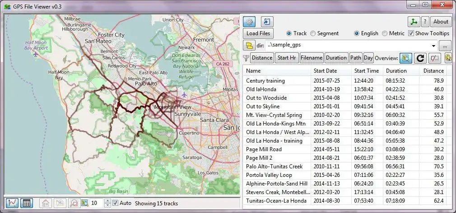Click the Duration filter button

[336, 58]
